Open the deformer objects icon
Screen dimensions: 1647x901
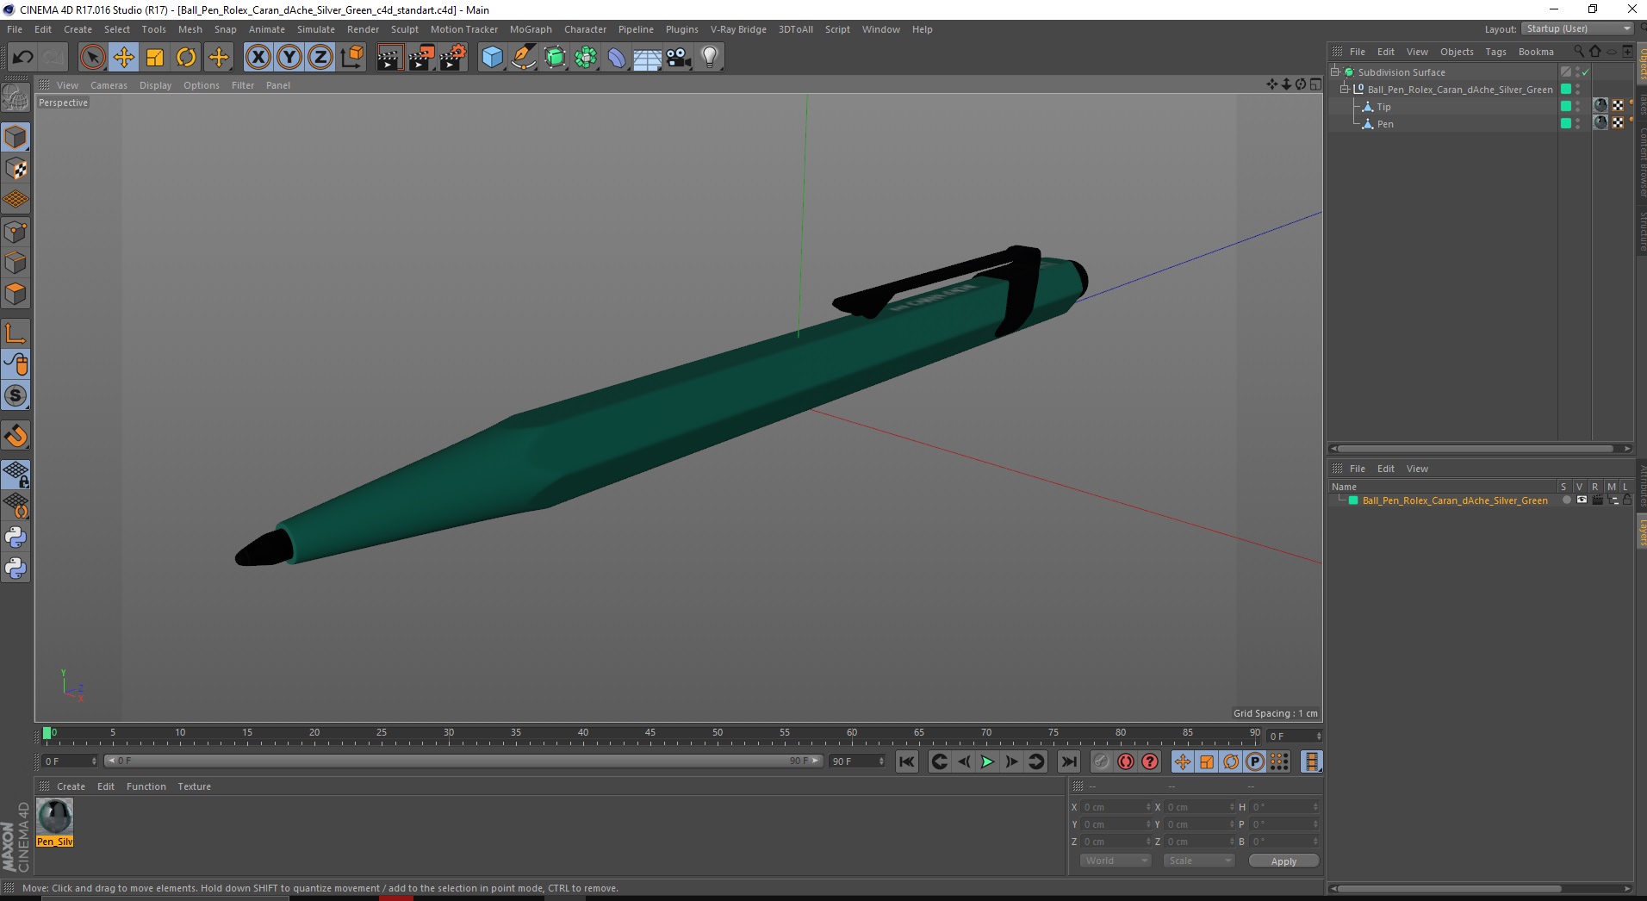pos(617,58)
